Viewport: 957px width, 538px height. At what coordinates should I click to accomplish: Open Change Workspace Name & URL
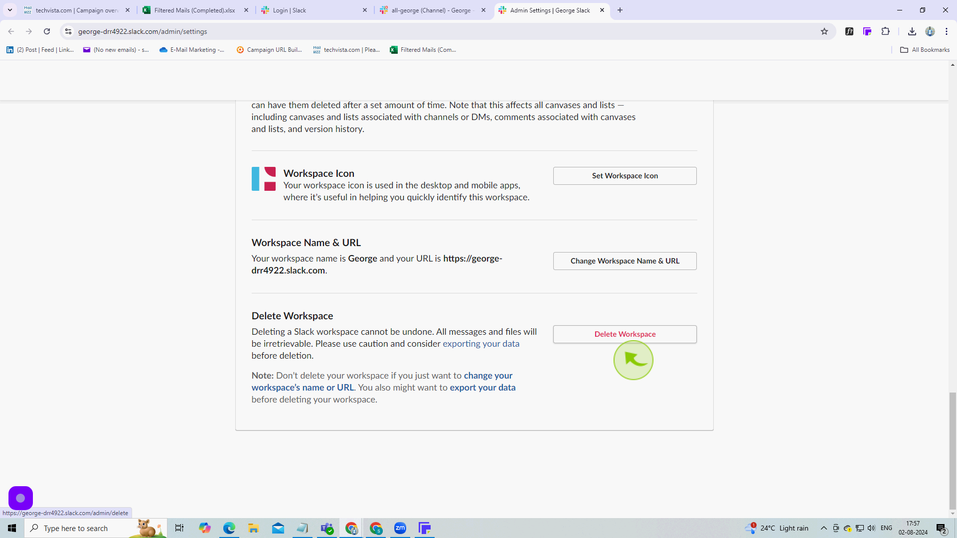(625, 261)
